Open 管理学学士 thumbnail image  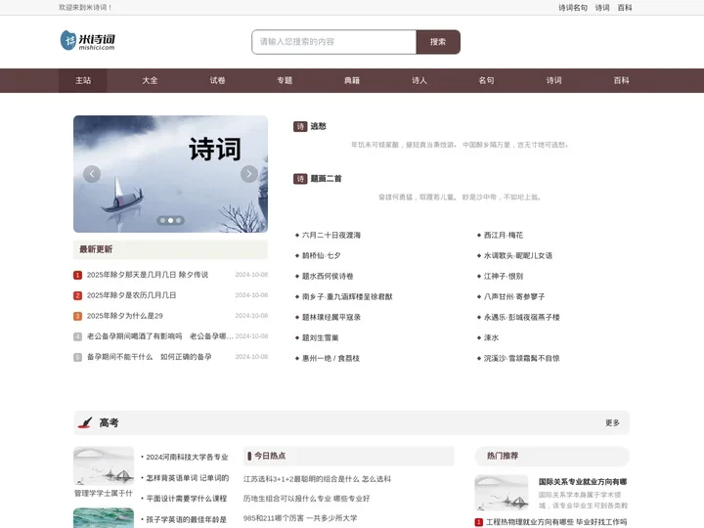pos(104,466)
